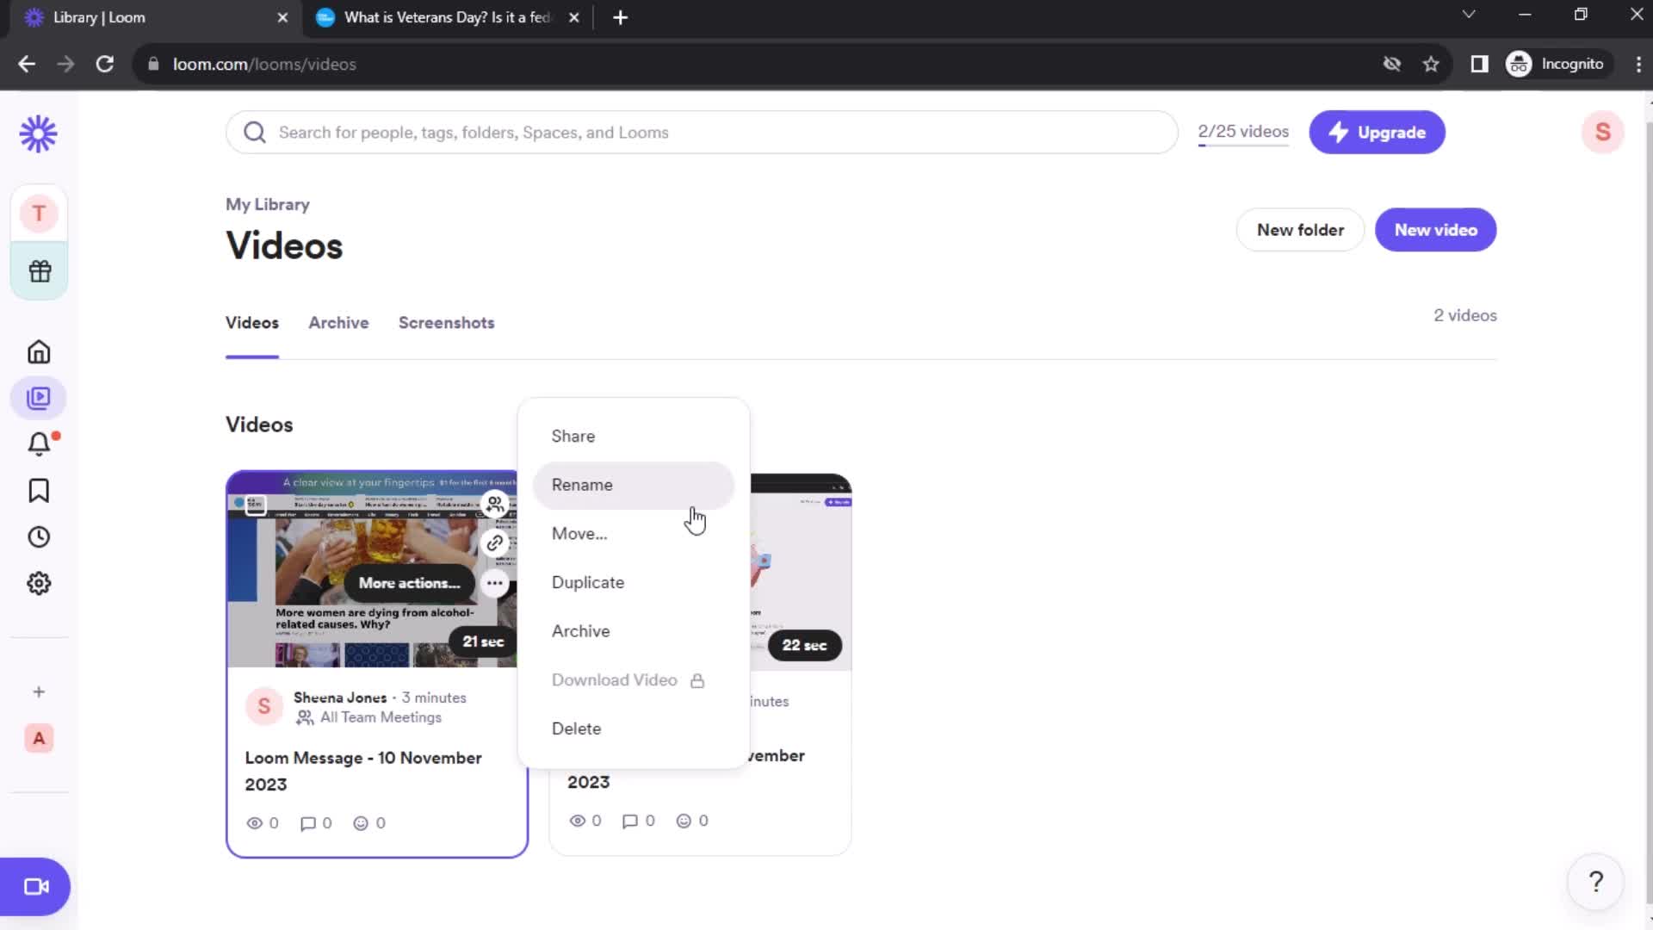The width and height of the screenshot is (1653, 930).
Task: Select the Archive tab in Videos
Action: point(339,323)
